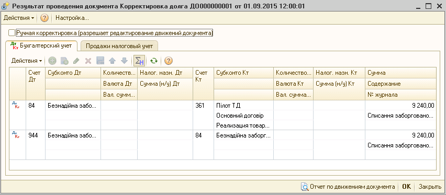This screenshot has height=195, width=446.
Task: Open the Настройка... menu item
Action: click(x=72, y=18)
